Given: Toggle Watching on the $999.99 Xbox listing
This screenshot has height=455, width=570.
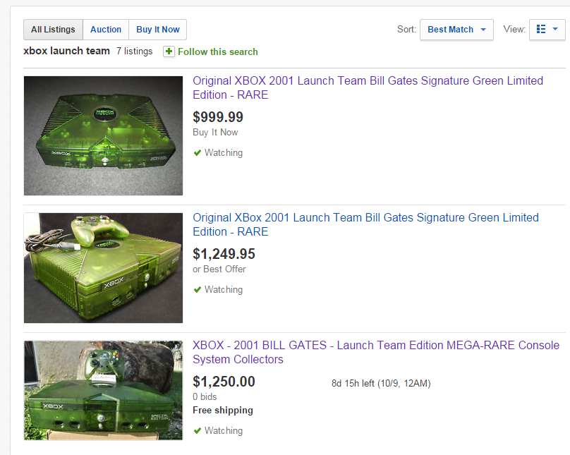Looking at the screenshot, I should (x=218, y=152).
